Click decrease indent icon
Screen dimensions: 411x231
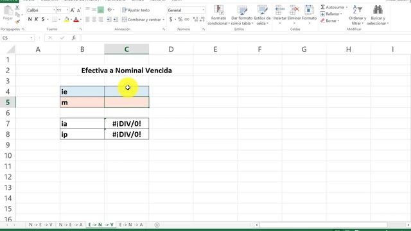click(109, 19)
